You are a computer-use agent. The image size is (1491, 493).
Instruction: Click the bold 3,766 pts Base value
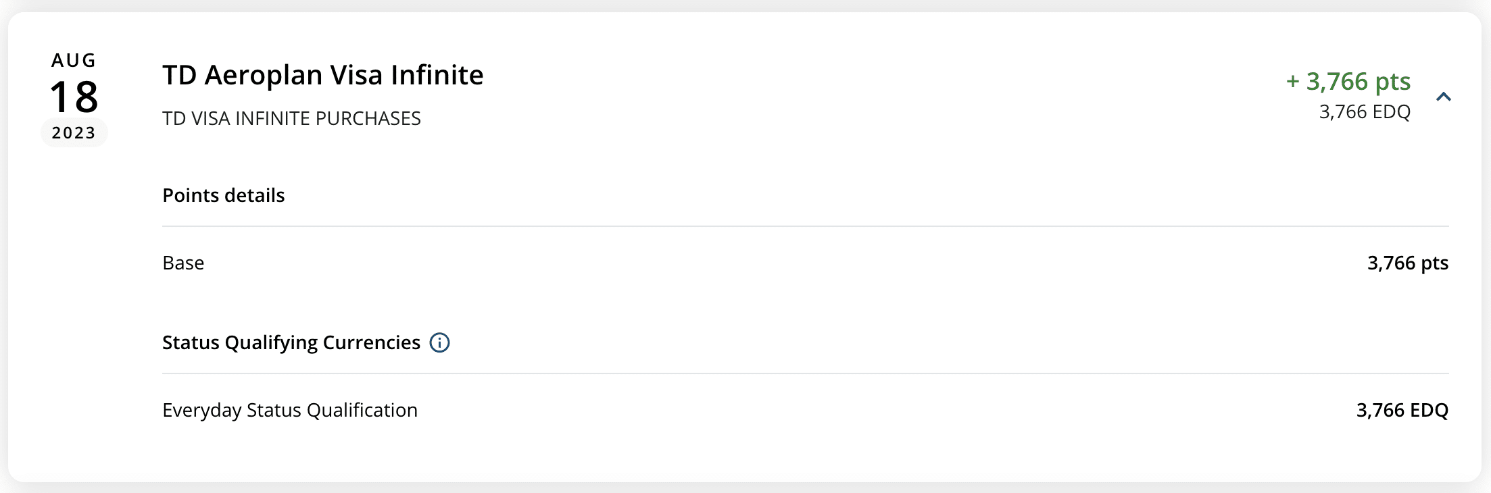(x=1407, y=263)
